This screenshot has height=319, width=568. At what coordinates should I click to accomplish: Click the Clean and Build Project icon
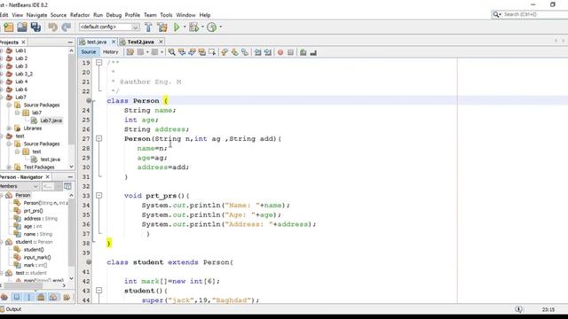pyautogui.click(x=162, y=27)
